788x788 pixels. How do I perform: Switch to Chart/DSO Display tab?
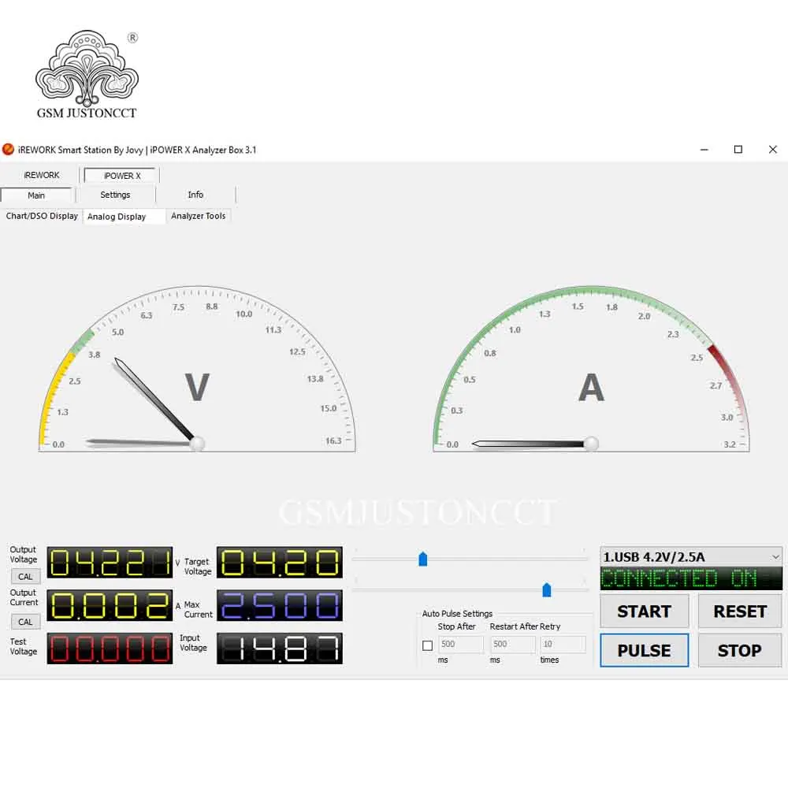click(42, 216)
